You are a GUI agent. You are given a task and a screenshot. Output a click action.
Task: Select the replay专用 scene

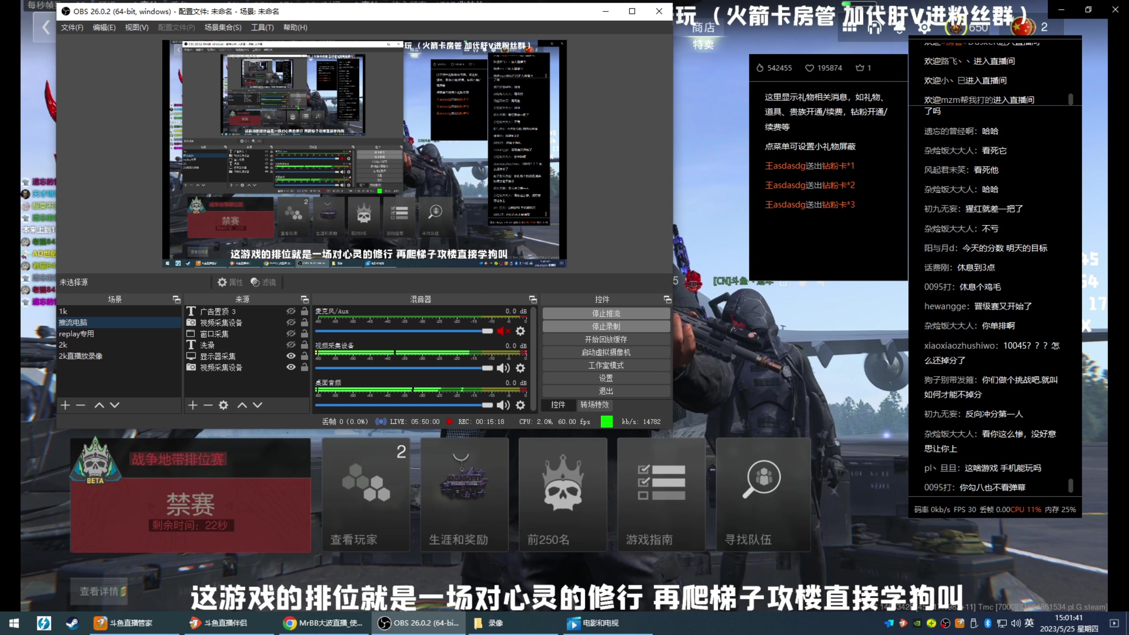119,334
